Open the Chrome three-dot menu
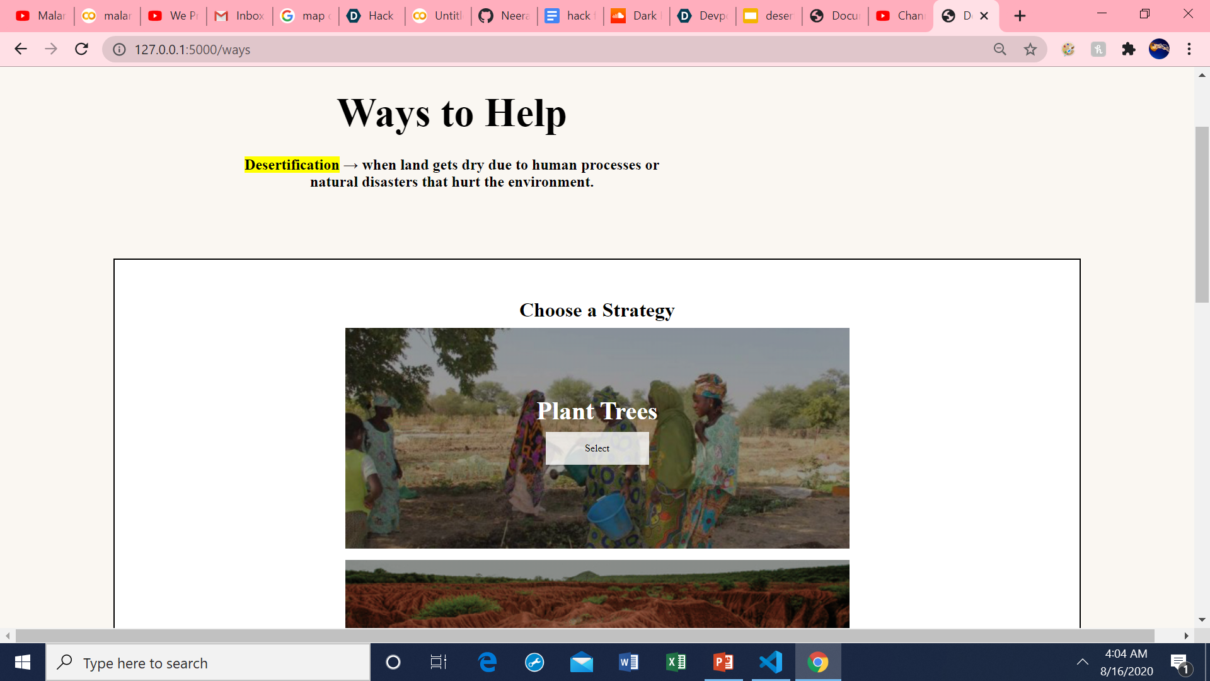This screenshot has width=1210, height=681. pos(1189,49)
